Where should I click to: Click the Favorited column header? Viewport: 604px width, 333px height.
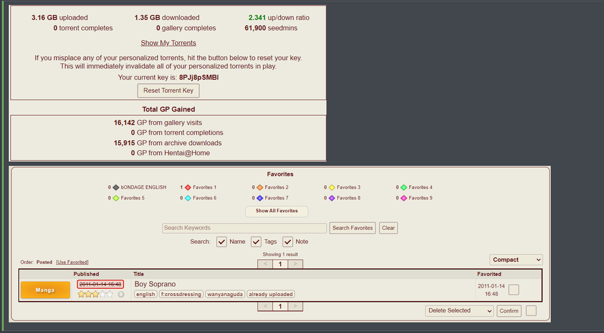489,274
